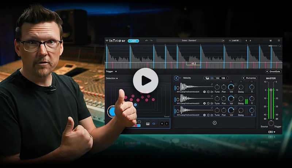Image resolution: width=292 pixels, height=168 pixels.
Task: Click the Tune knob on Velocity04 row
Action: 217,87
